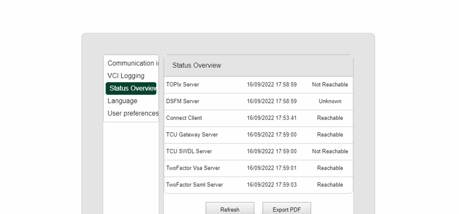Click TwoFactor Saml Server's Reachable status
Screen dimensions: 459x214
point(330,185)
